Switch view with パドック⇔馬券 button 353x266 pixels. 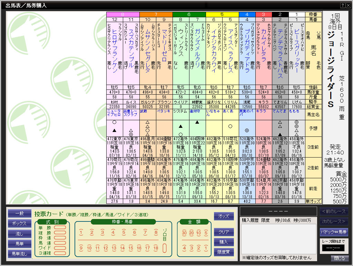(334, 232)
